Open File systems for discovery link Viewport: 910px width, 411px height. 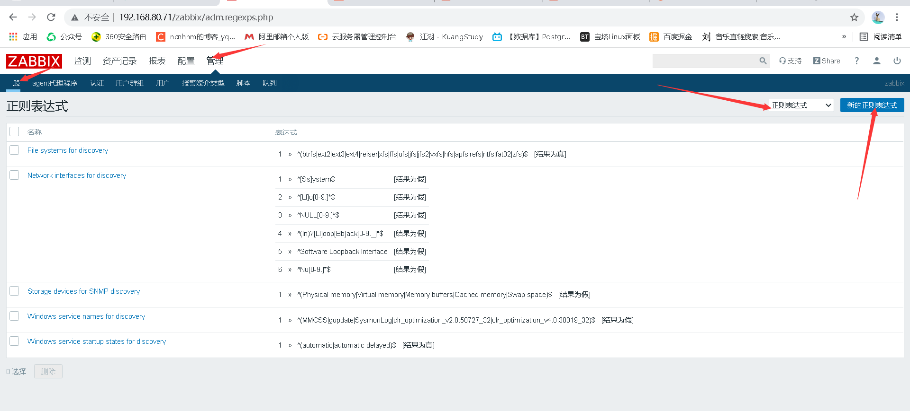tap(68, 150)
